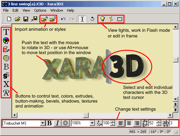This screenshot has width=180, height=136.
Task: Toggle bold text formatting
Action: click(50, 123)
